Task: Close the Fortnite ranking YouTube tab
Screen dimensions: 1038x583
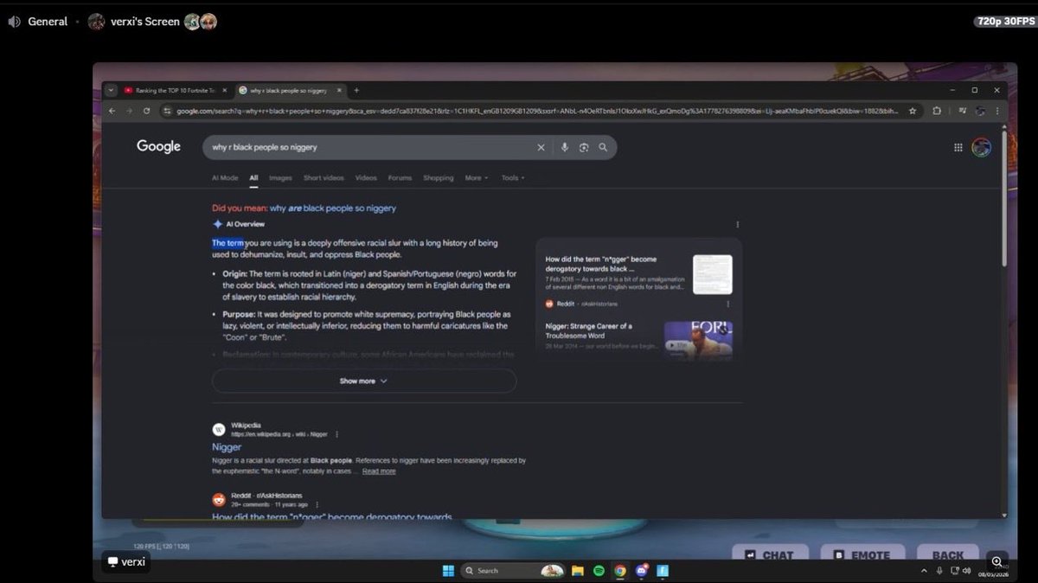Action: [225, 90]
